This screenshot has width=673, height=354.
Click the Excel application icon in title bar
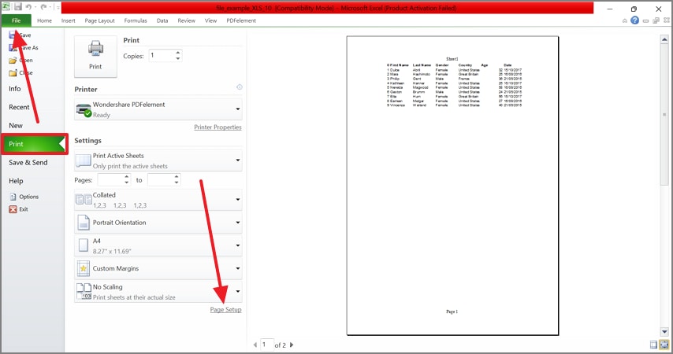pos(6,6)
